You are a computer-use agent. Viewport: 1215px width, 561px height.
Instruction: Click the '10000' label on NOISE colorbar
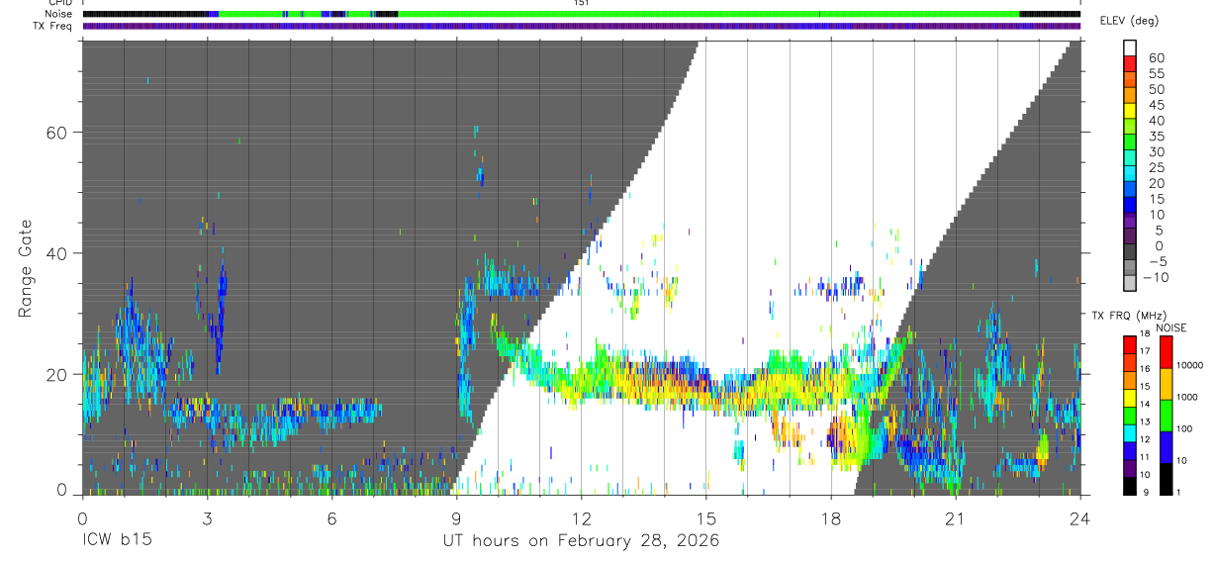[x=1191, y=365]
